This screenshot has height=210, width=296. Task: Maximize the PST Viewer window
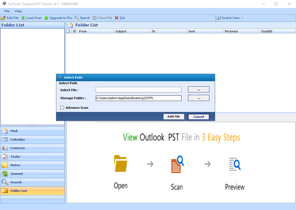[x=276, y=4]
